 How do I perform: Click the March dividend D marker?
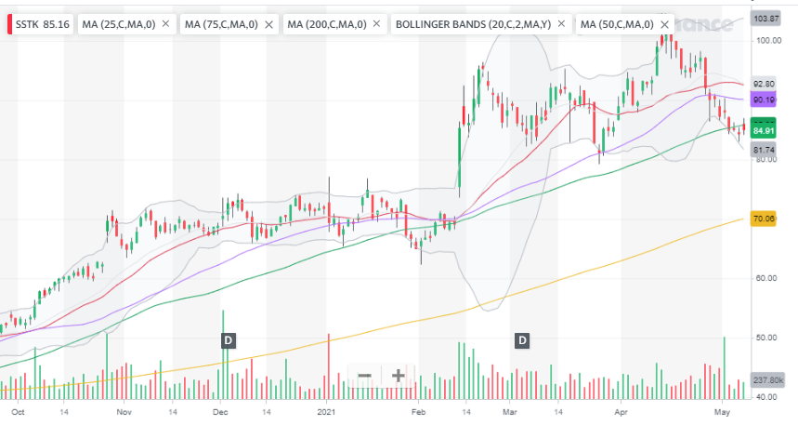tap(522, 340)
